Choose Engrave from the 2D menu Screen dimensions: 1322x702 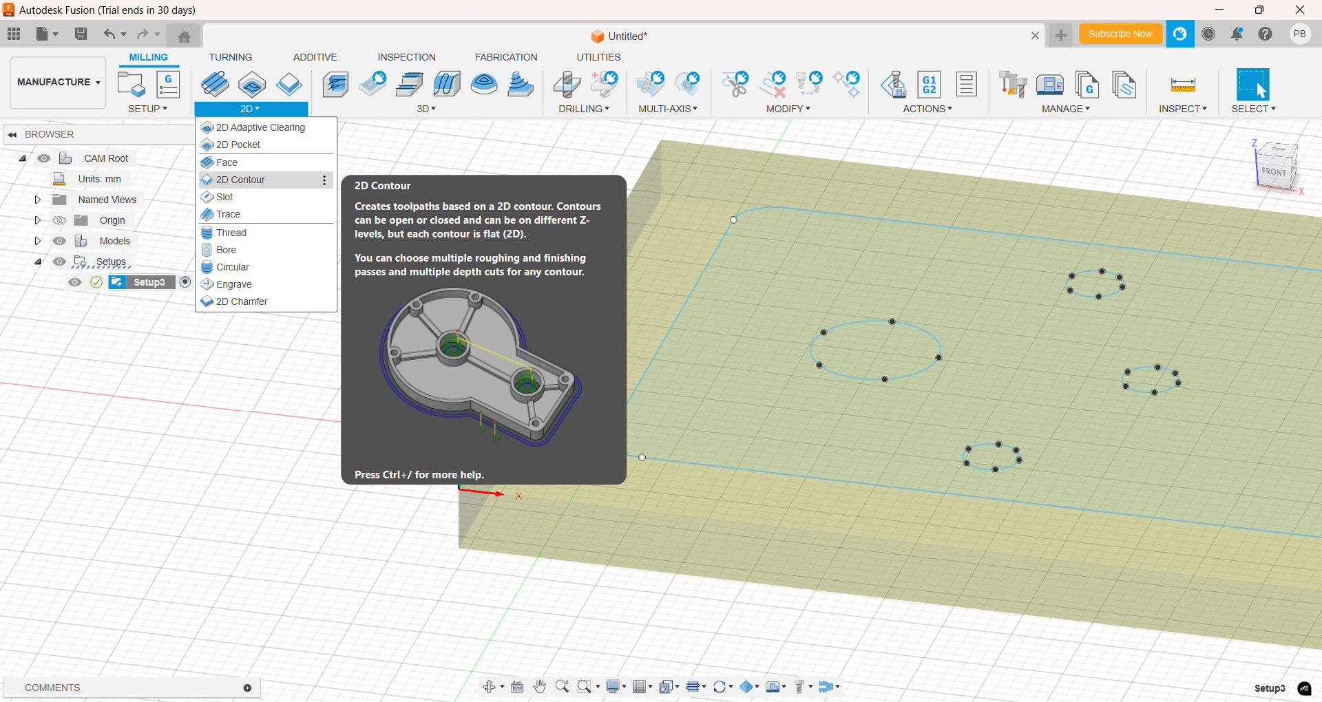[266, 284]
